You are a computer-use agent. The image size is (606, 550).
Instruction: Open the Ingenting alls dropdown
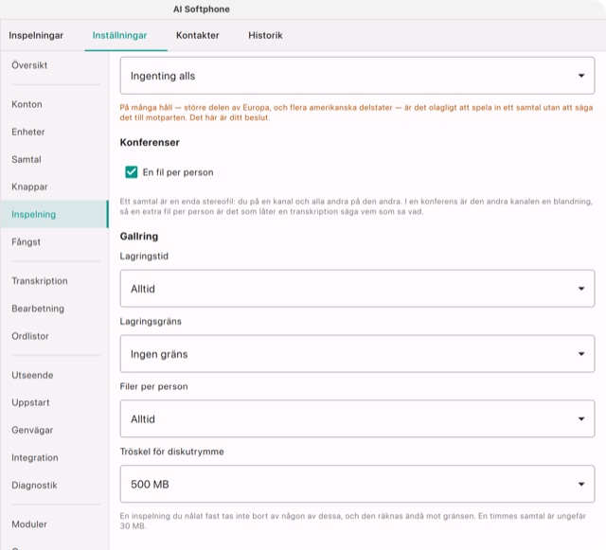tap(357, 76)
